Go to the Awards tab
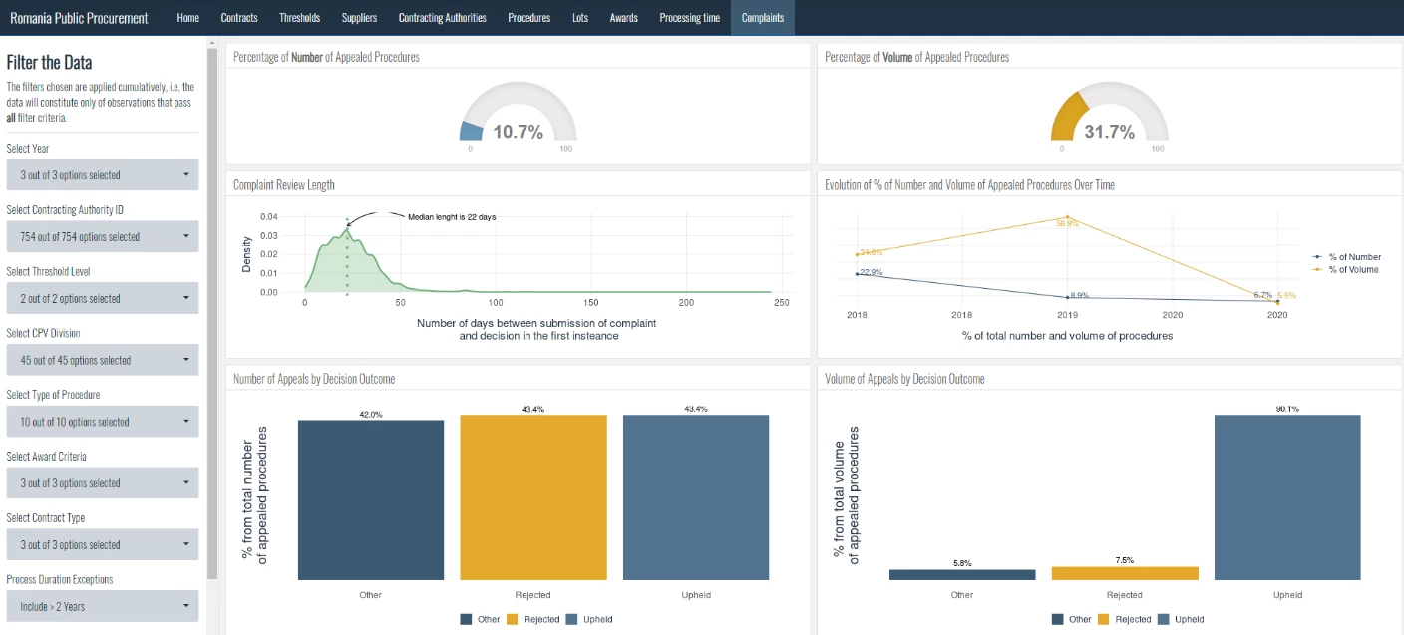 (x=623, y=18)
